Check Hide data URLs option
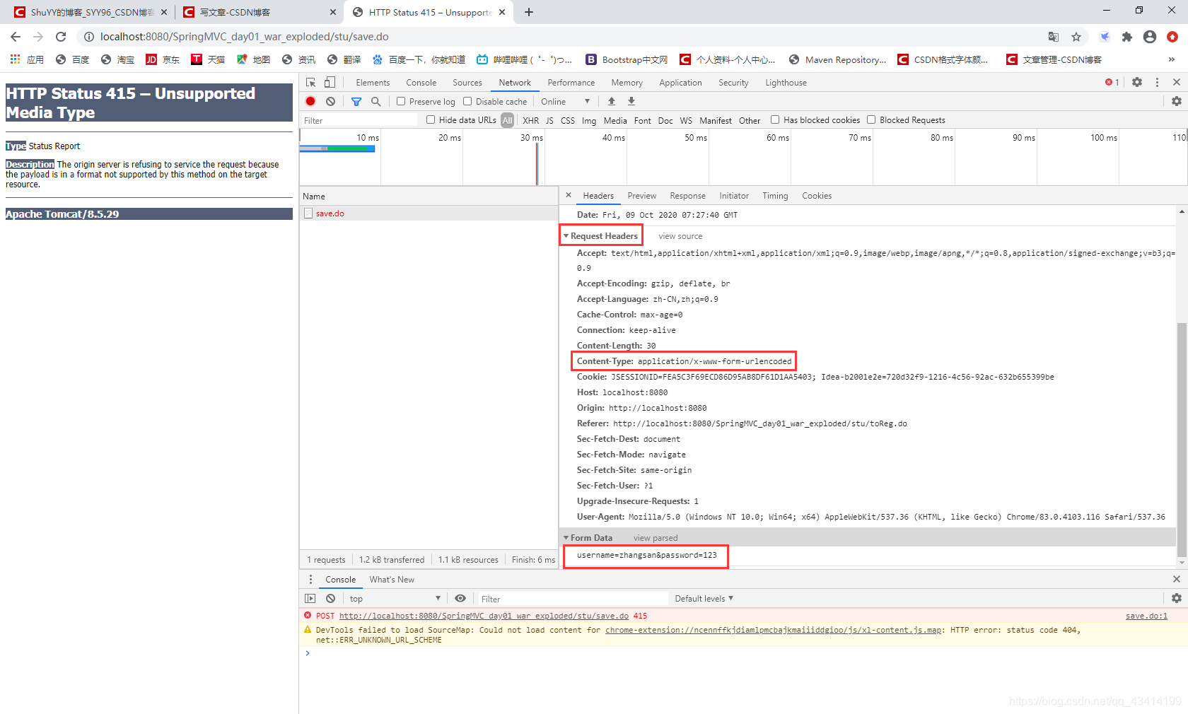This screenshot has height=714, width=1188. click(x=431, y=120)
